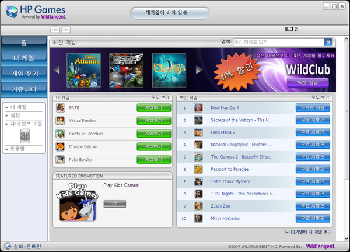Click the Play Kids Games! text link
The width and height of the screenshot is (350, 252).
(121, 185)
